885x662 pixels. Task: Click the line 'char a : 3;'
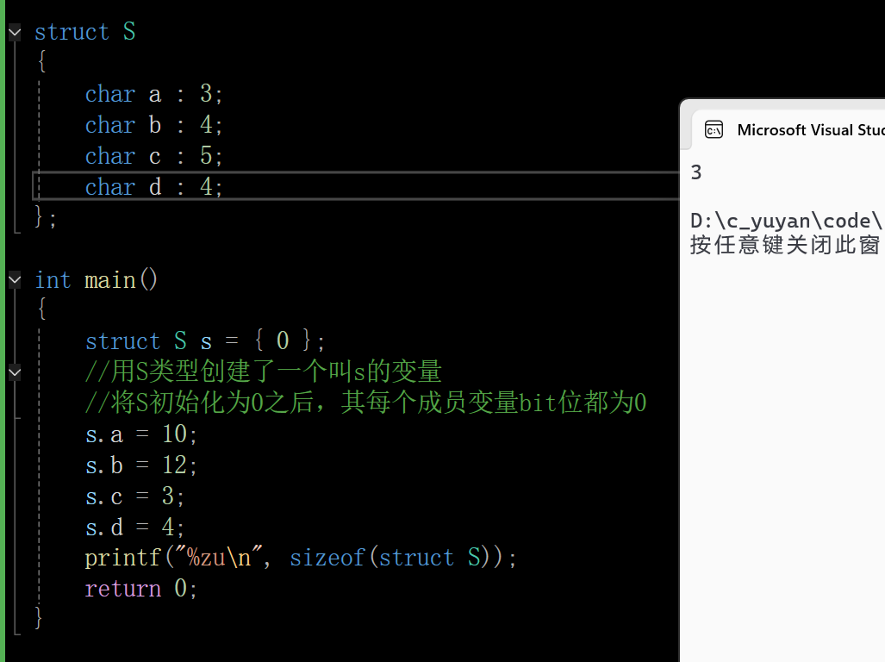(153, 94)
